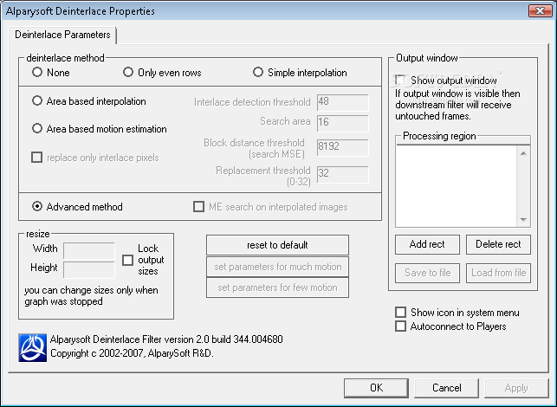Click the 'Copyright c 2002-2007, AlparySoft R&D.' text
This screenshot has width=557, height=407.
(x=132, y=353)
